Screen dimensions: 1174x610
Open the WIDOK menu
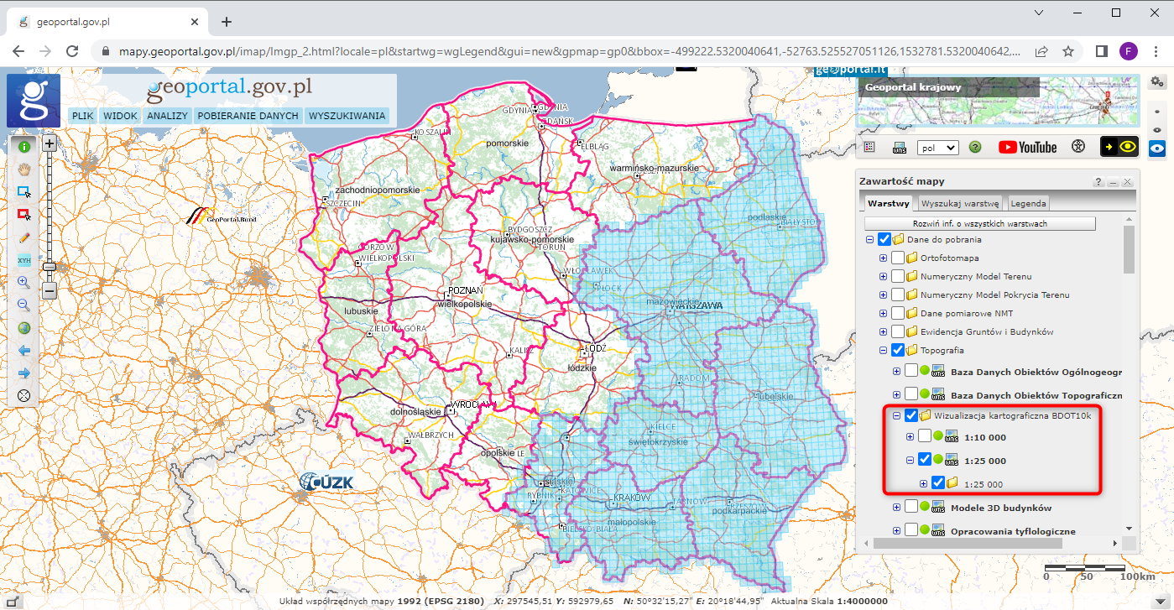120,115
